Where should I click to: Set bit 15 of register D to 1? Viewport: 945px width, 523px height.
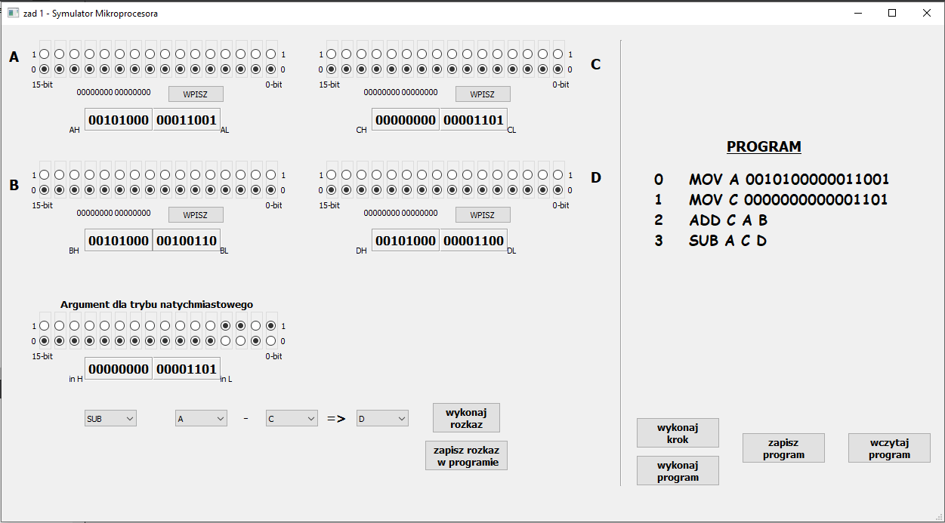tap(330, 174)
